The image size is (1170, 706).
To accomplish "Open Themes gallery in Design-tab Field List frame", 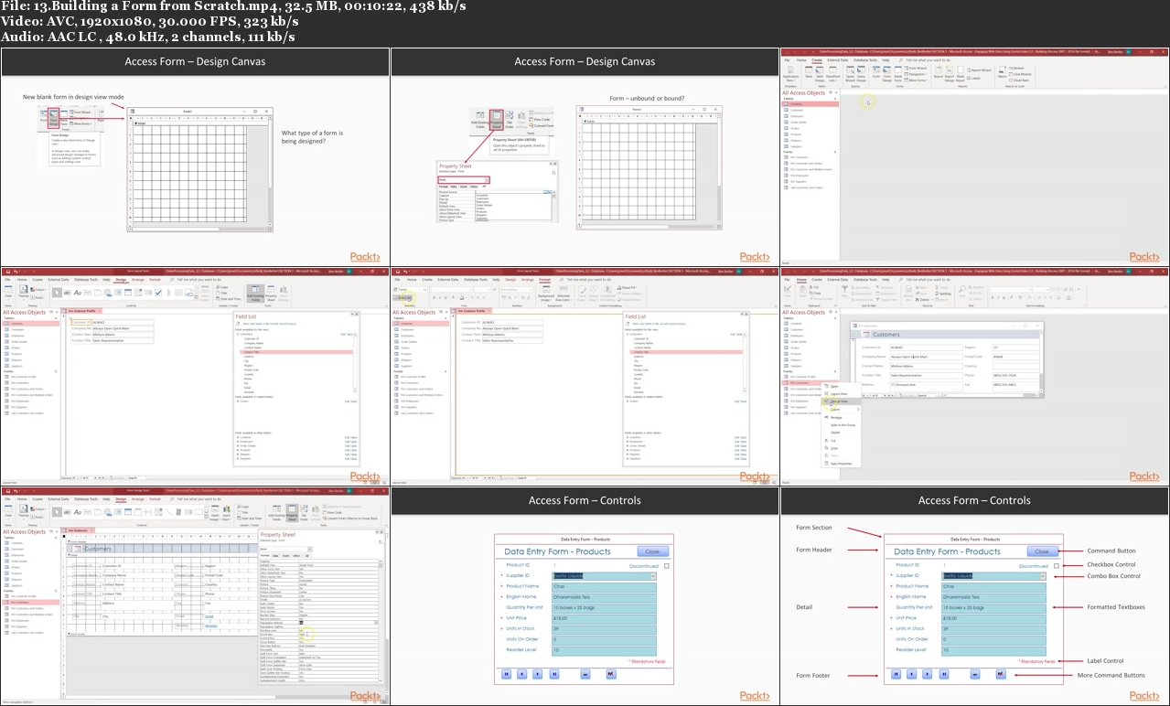I will (24, 293).
